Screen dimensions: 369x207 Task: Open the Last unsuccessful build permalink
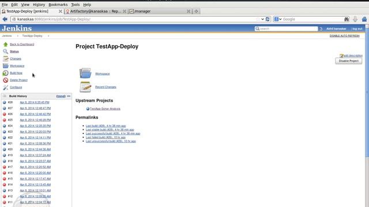(111, 141)
